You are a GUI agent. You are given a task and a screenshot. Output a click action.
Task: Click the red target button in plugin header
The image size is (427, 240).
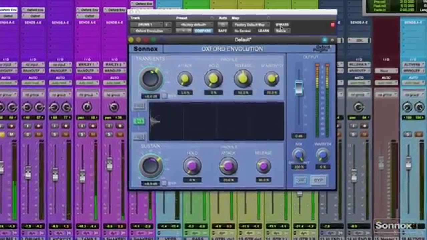click(x=332, y=25)
